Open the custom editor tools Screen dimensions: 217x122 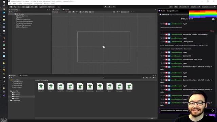36,7
